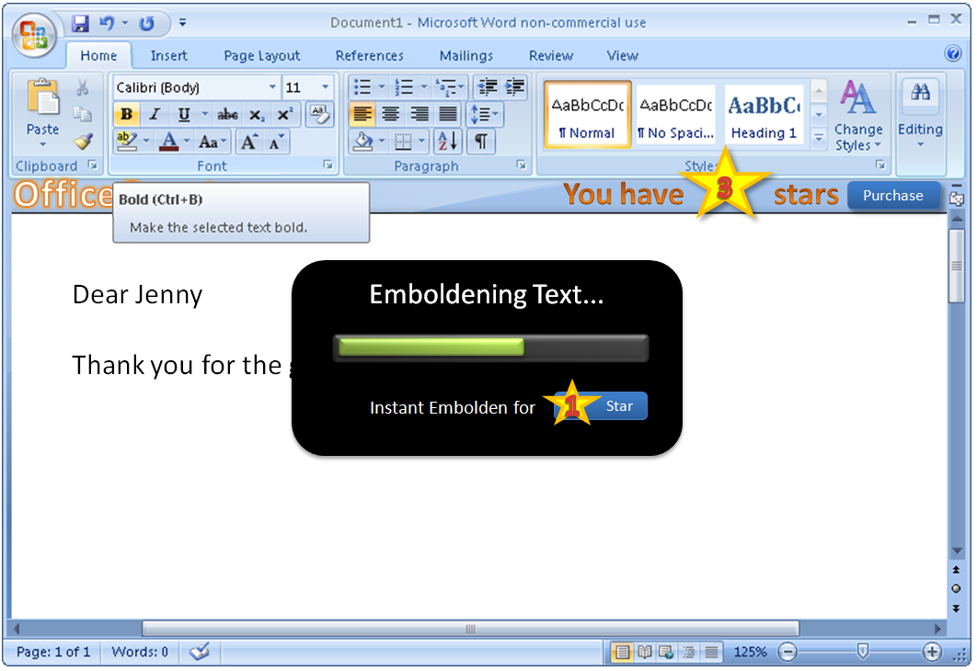Apply the red font color

coord(169,142)
